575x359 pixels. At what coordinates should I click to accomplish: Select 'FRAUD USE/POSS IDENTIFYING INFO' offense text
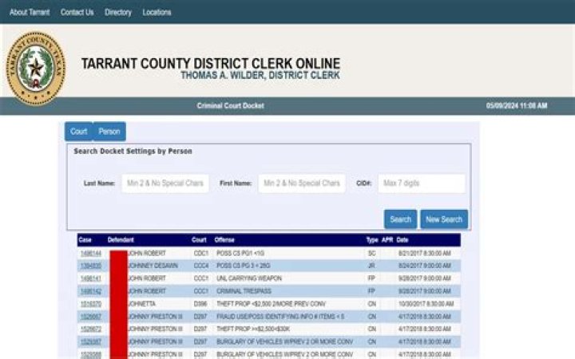tap(280, 317)
